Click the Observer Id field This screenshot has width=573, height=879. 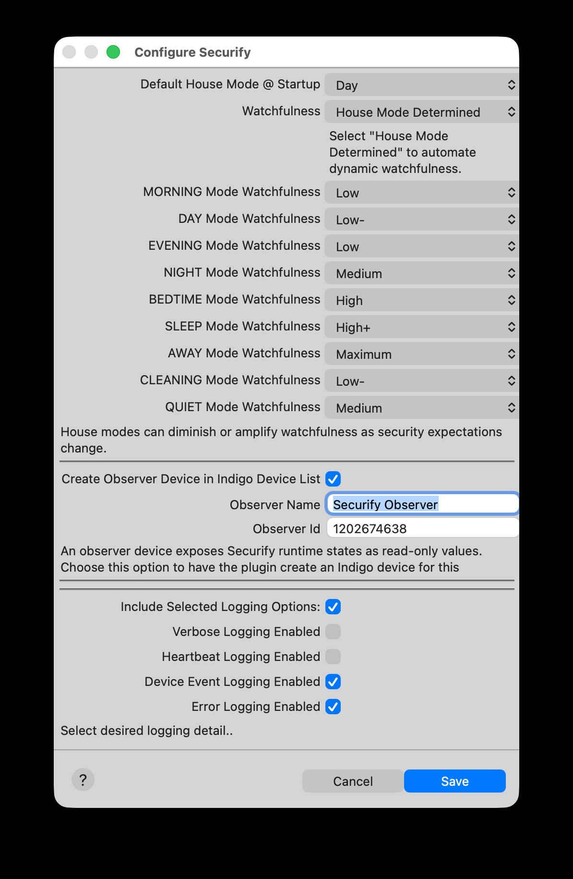pyautogui.click(x=423, y=528)
